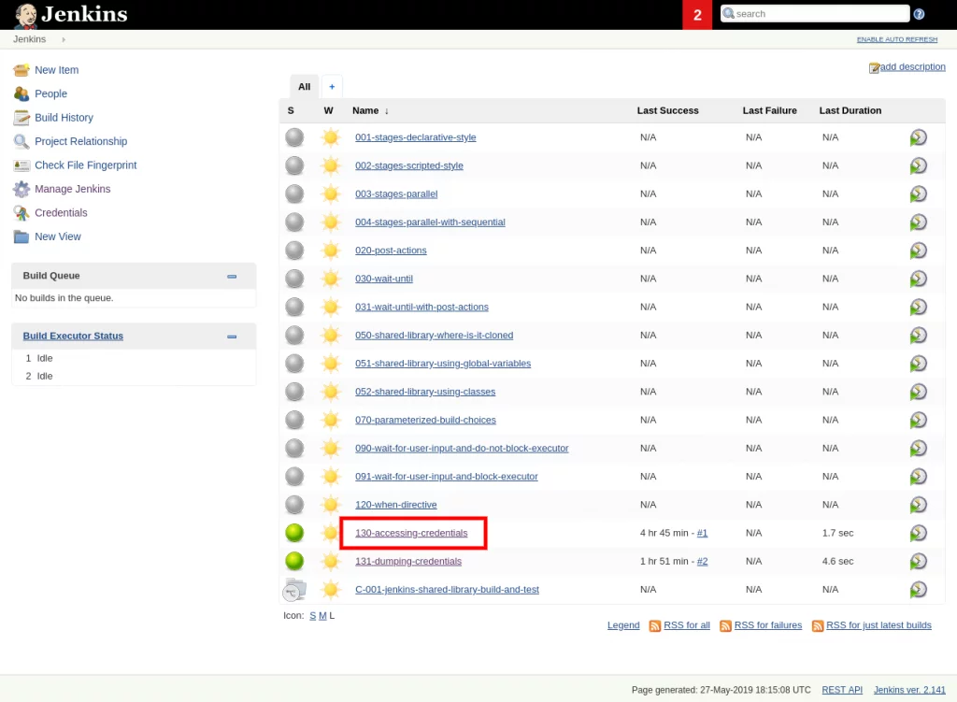Click the Check File Fingerprint icon
Image resolution: width=957 pixels, height=702 pixels.
coord(21,165)
